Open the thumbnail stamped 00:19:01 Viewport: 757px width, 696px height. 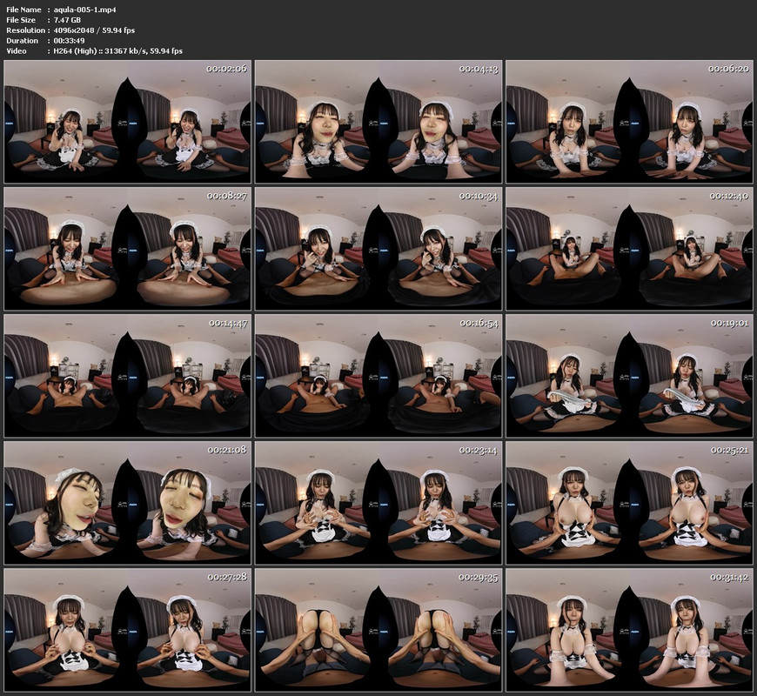click(630, 376)
